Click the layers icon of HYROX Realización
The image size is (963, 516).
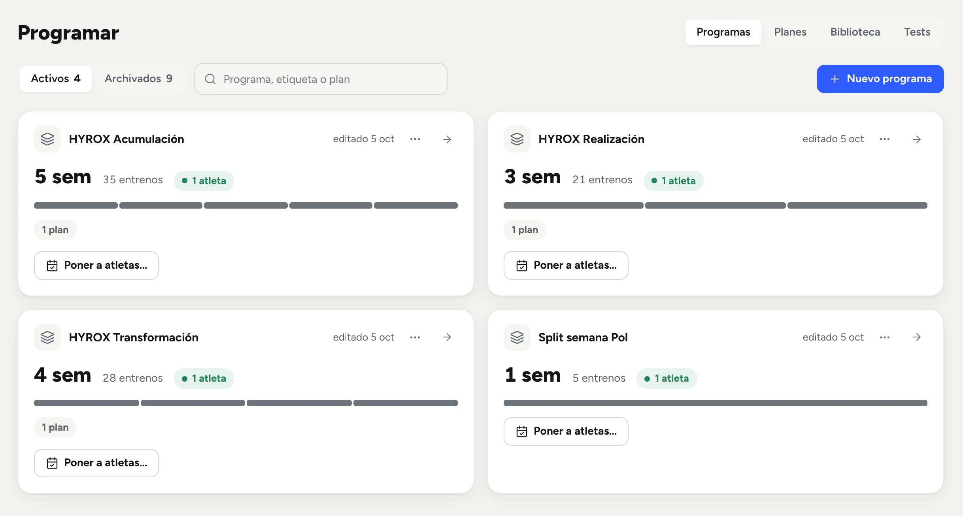click(517, 139)
